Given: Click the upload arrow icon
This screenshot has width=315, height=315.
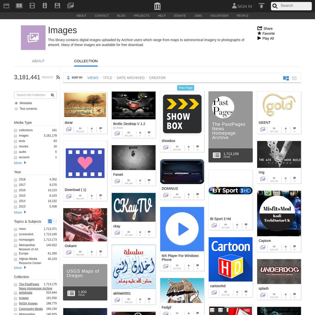Looking at the screenshot, I should 261,6.
